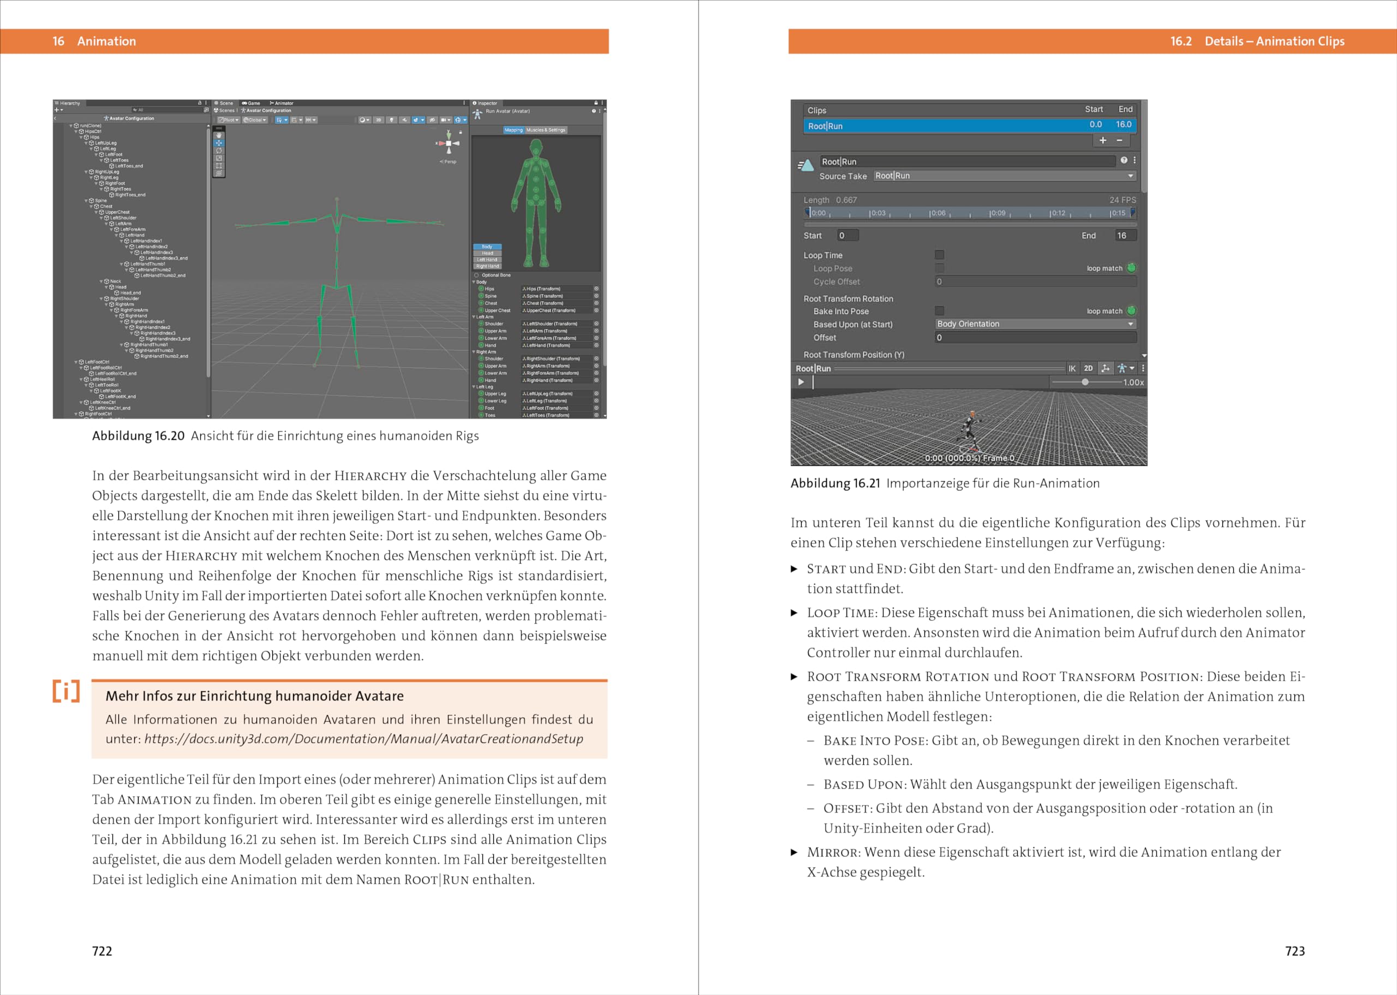Screen dimensions: 1397x995
Task: Lock the Inspector panel with the padlock icon
Action: tap(595, 103)
